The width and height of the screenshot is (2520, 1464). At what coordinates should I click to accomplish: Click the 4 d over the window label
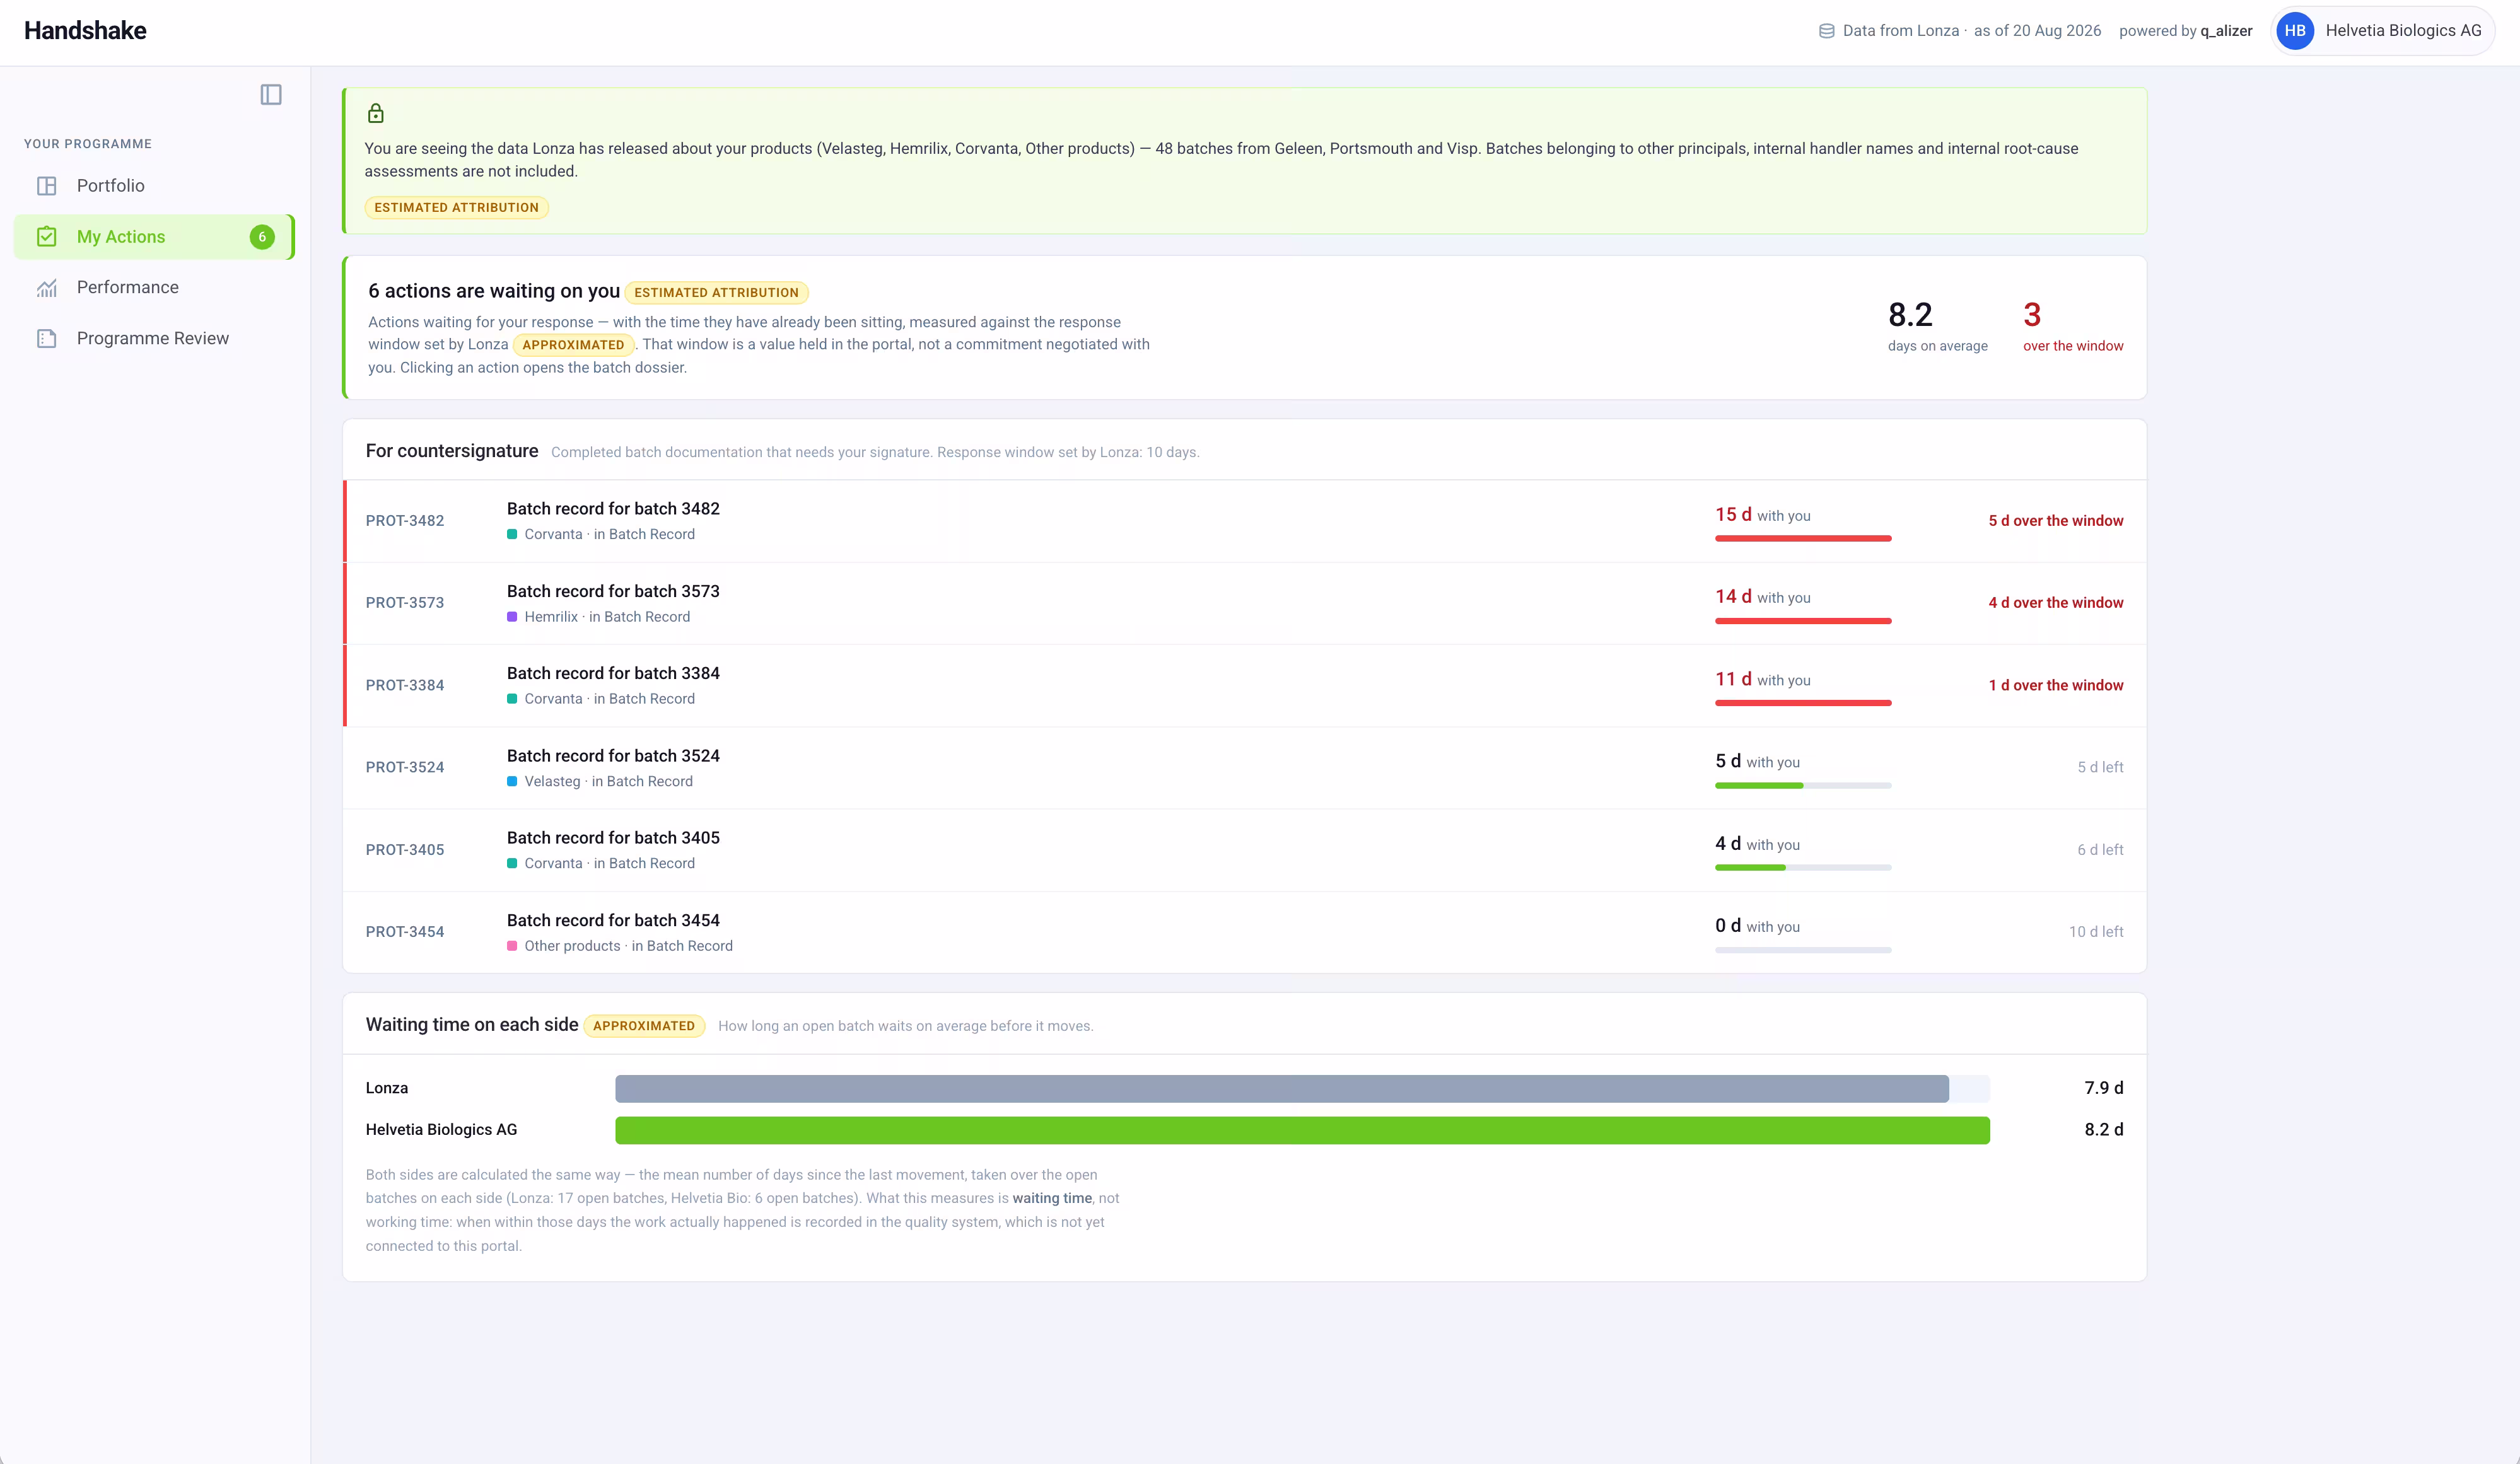click(x=2055, y=603)
